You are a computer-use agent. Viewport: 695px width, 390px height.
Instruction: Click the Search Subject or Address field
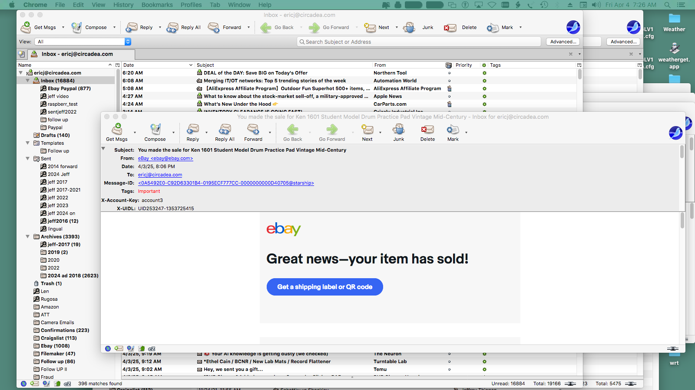pos(419,42)
